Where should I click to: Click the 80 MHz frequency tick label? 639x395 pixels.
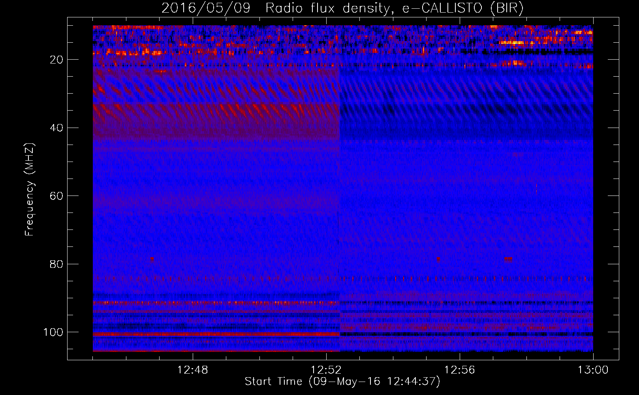click(56, 264)
